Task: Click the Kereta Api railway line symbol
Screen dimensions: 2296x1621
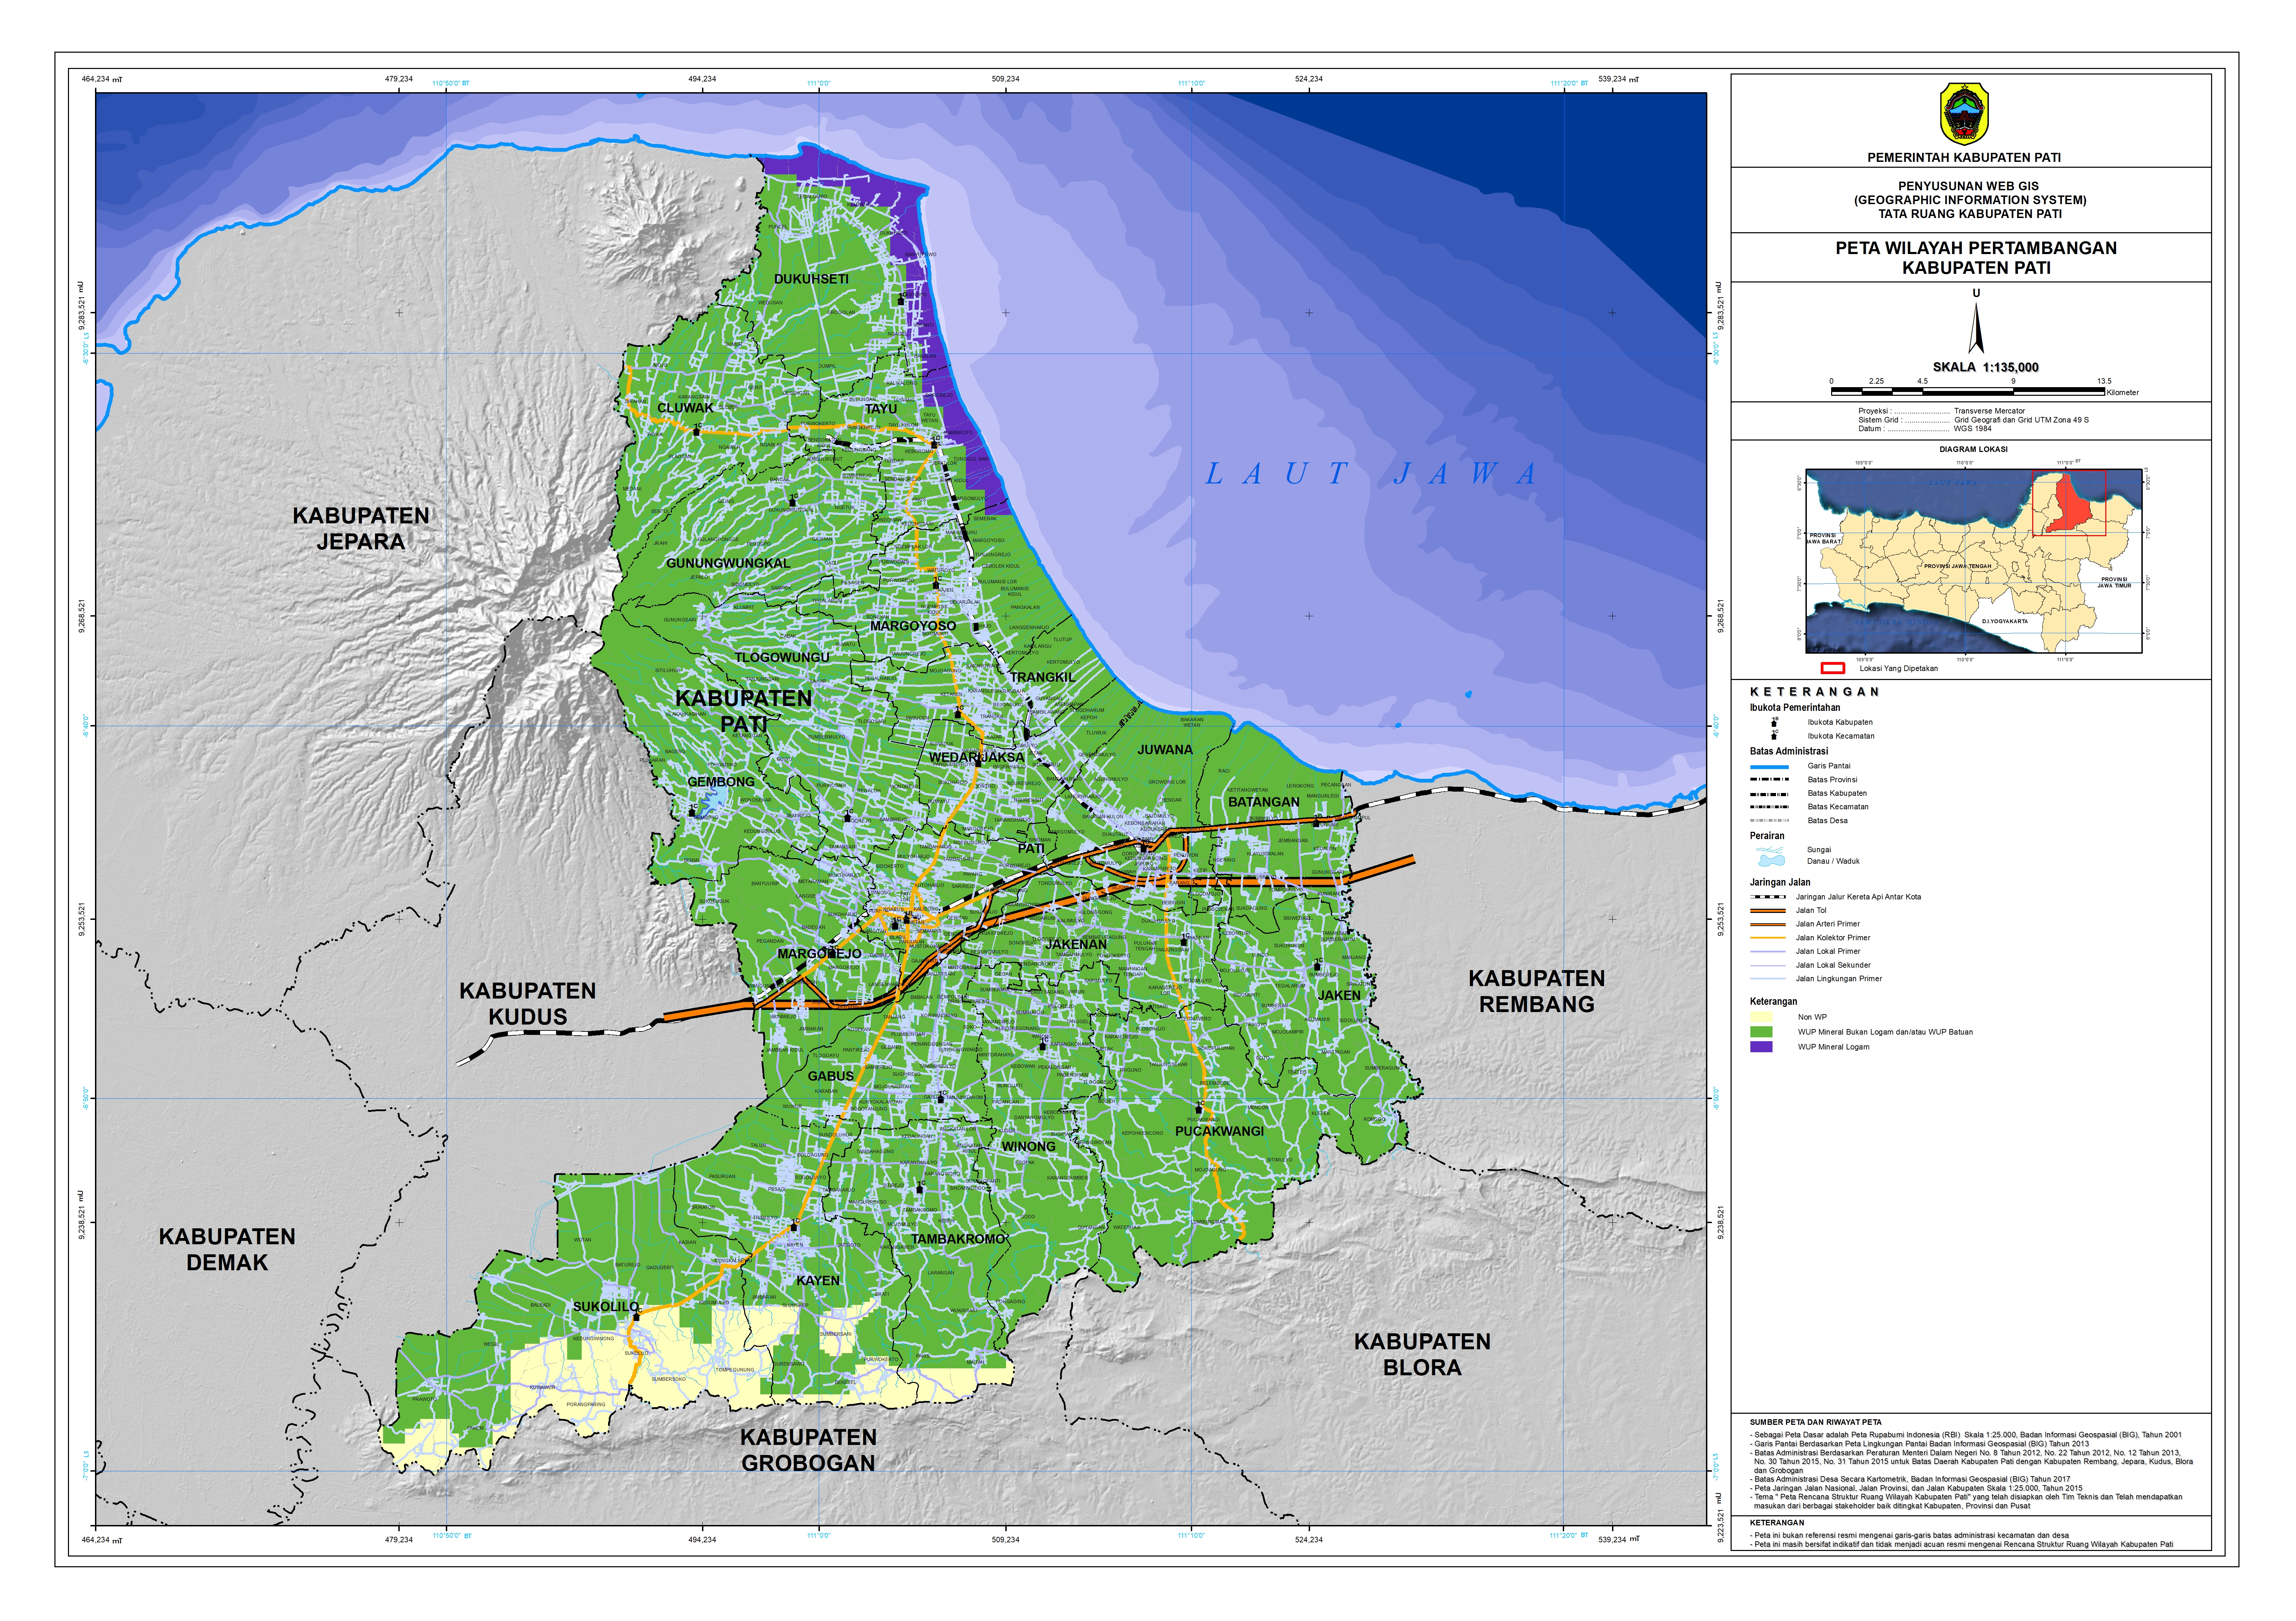Action: [x=1768, y=897]
